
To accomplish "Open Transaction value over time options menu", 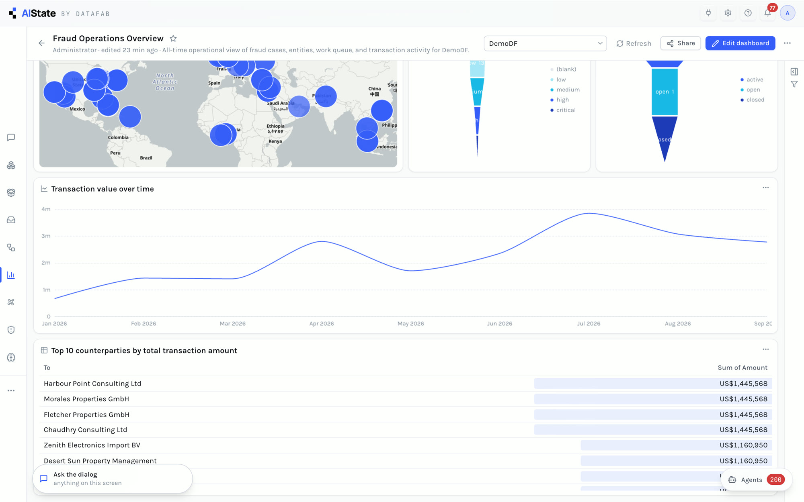I will (x=766, y=188).
